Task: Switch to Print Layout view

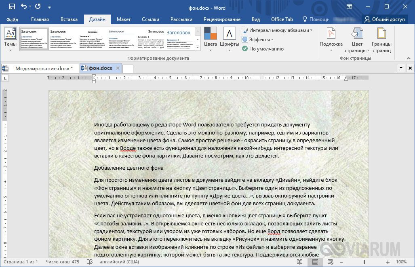Action: tap(315, 262)
